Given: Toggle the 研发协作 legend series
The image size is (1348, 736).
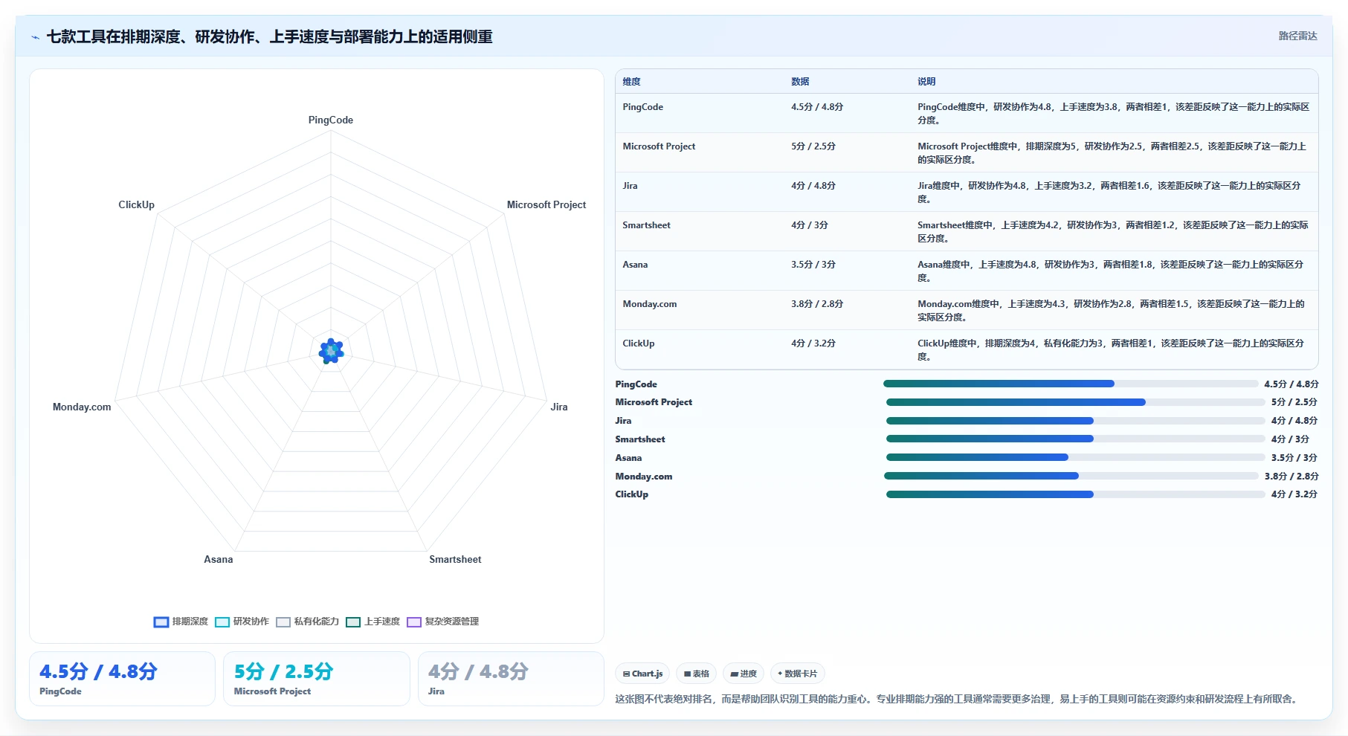Looking at the screenshot, I should point(242,622).
